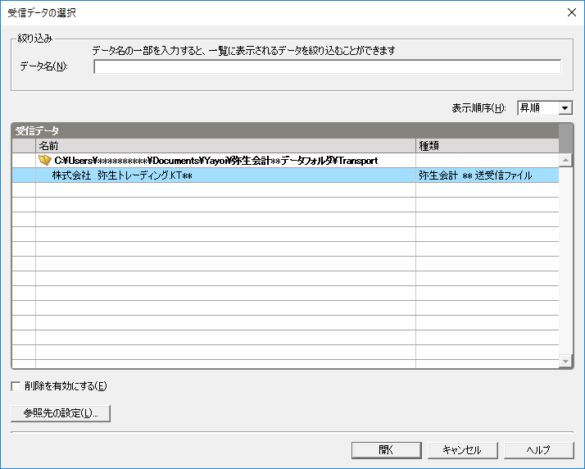
Task: Click the 開く button
Action: point(386,450)
